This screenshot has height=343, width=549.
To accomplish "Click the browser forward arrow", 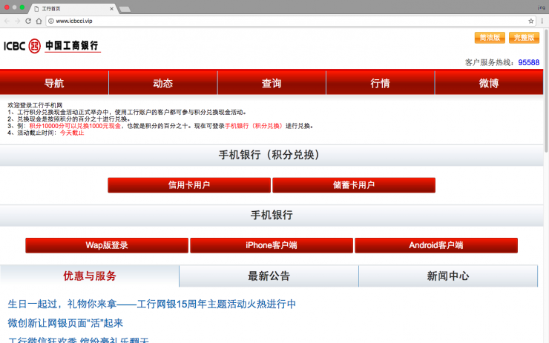I will 18,21.
